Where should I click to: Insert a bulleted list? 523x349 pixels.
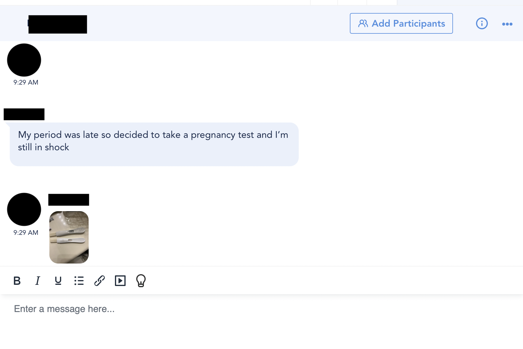tap(79, 281)
